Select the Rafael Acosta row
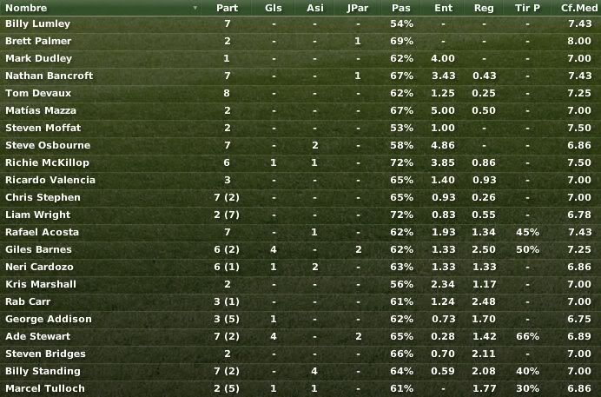Screen dimensions: 601x397 (x=300, y=232)
